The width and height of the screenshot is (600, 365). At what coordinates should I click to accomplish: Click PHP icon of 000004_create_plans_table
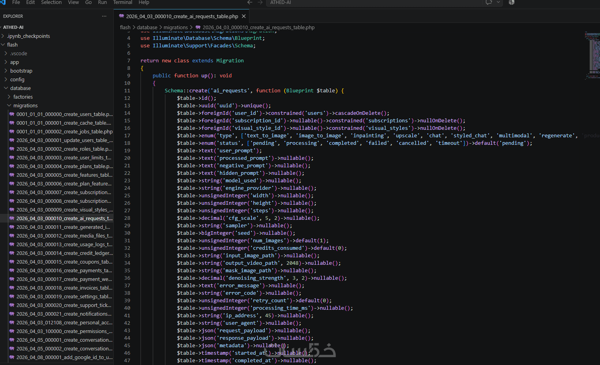[12, 166]
